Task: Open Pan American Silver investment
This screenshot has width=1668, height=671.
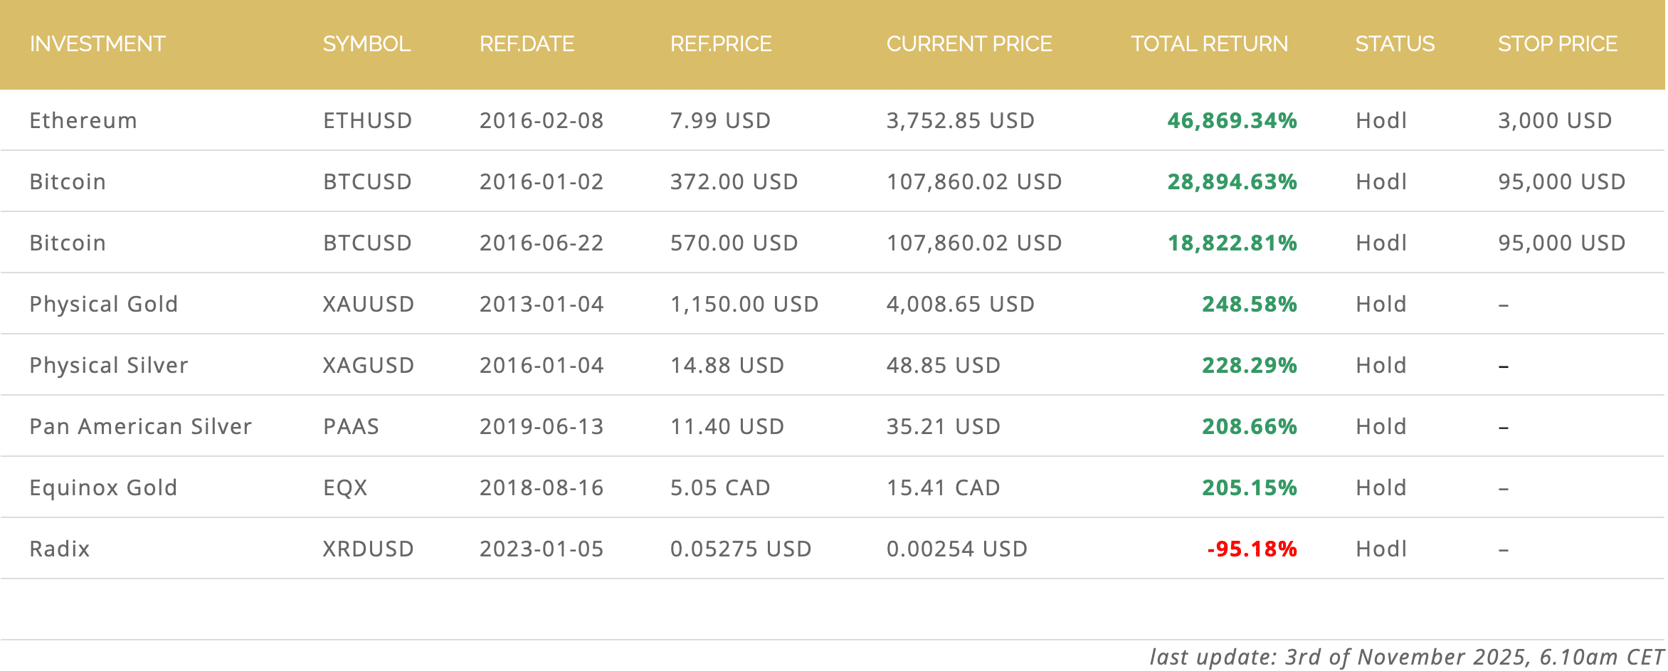Action: coord(140,426)
